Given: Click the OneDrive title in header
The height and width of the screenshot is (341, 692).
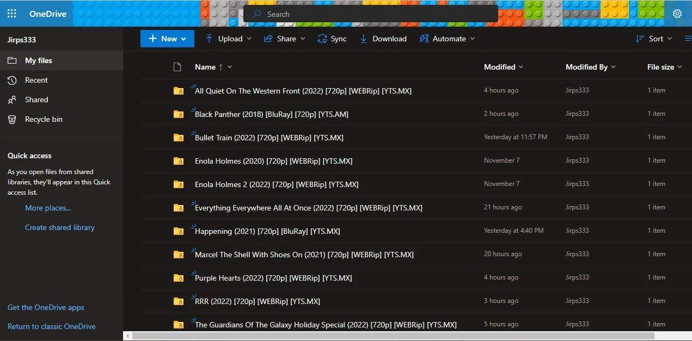Looking at the screenshot, I should (x=48, y=14).
